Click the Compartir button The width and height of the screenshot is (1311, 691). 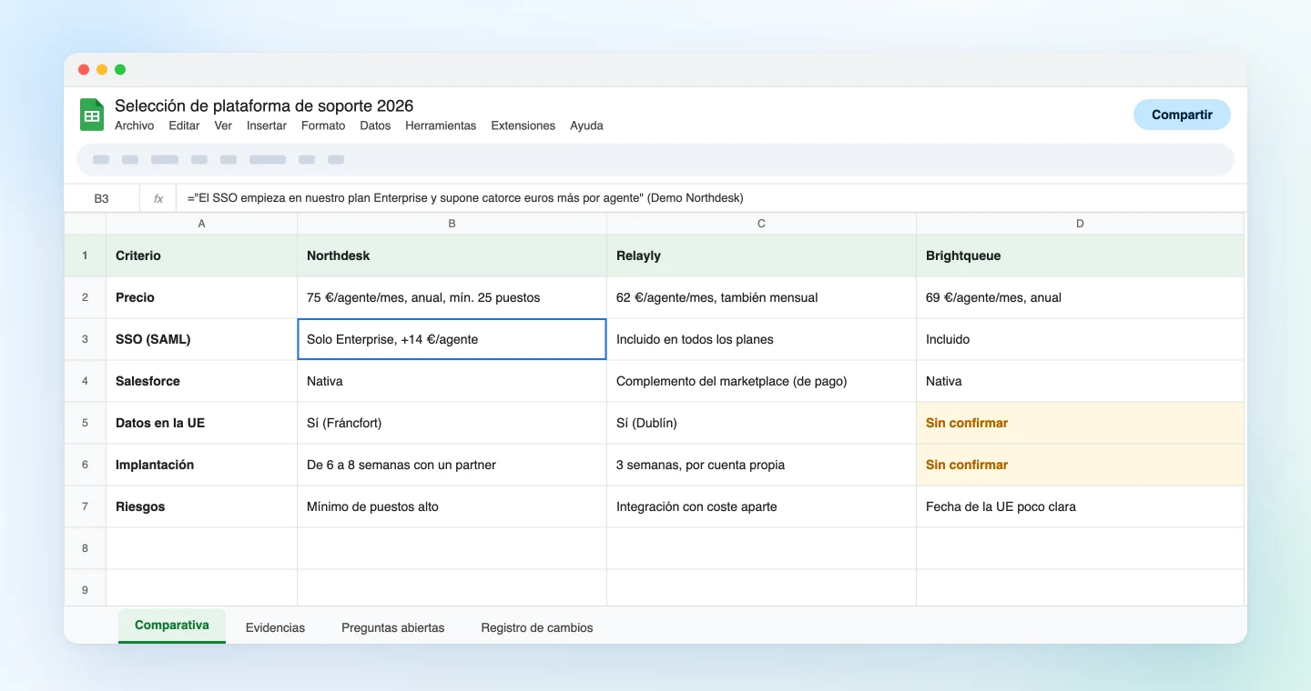[1182, 115]
